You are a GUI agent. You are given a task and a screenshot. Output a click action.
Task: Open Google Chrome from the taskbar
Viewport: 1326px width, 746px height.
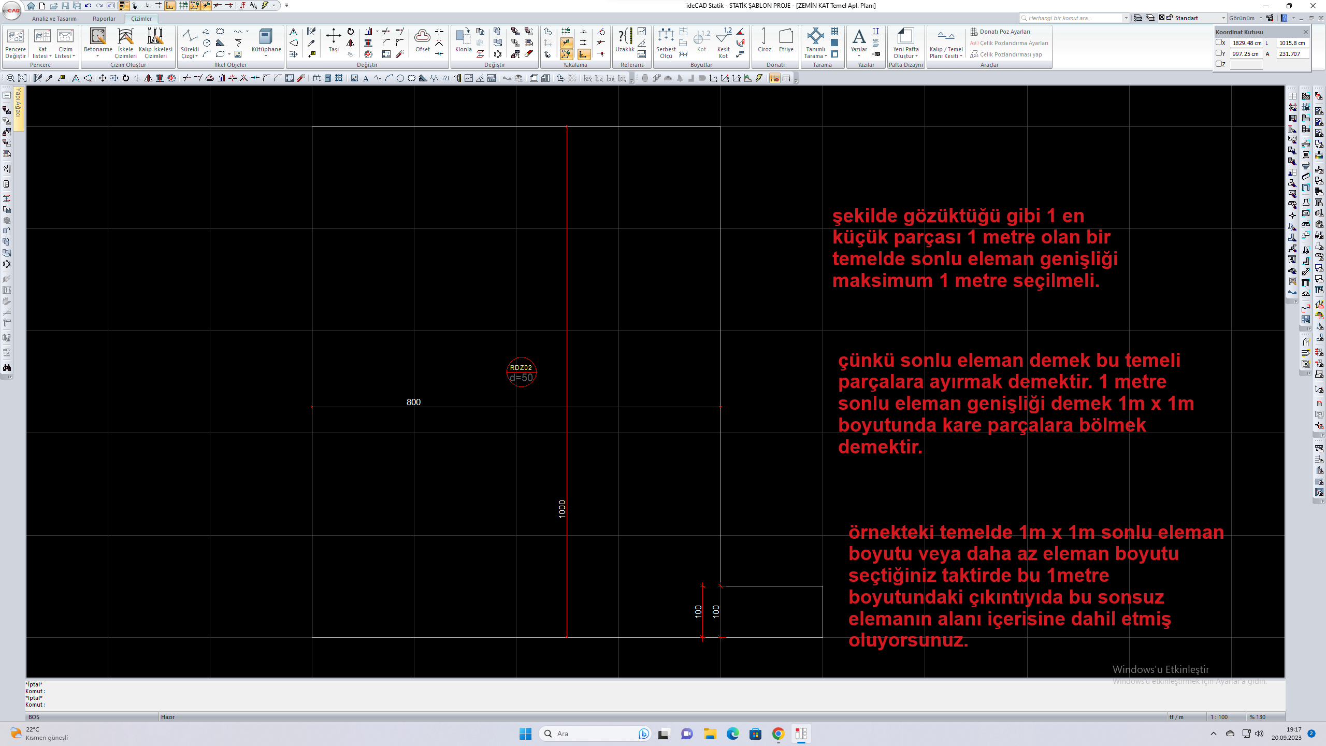778,734
